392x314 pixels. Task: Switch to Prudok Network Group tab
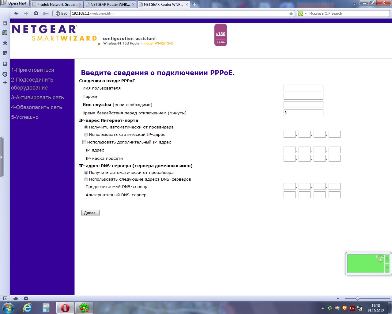tap(57, 5)
